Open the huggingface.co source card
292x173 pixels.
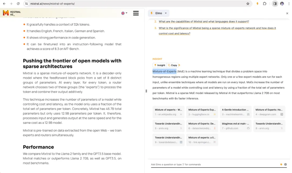202,112
